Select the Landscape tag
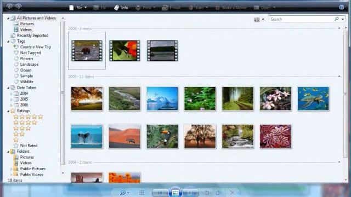 (29, 65)
